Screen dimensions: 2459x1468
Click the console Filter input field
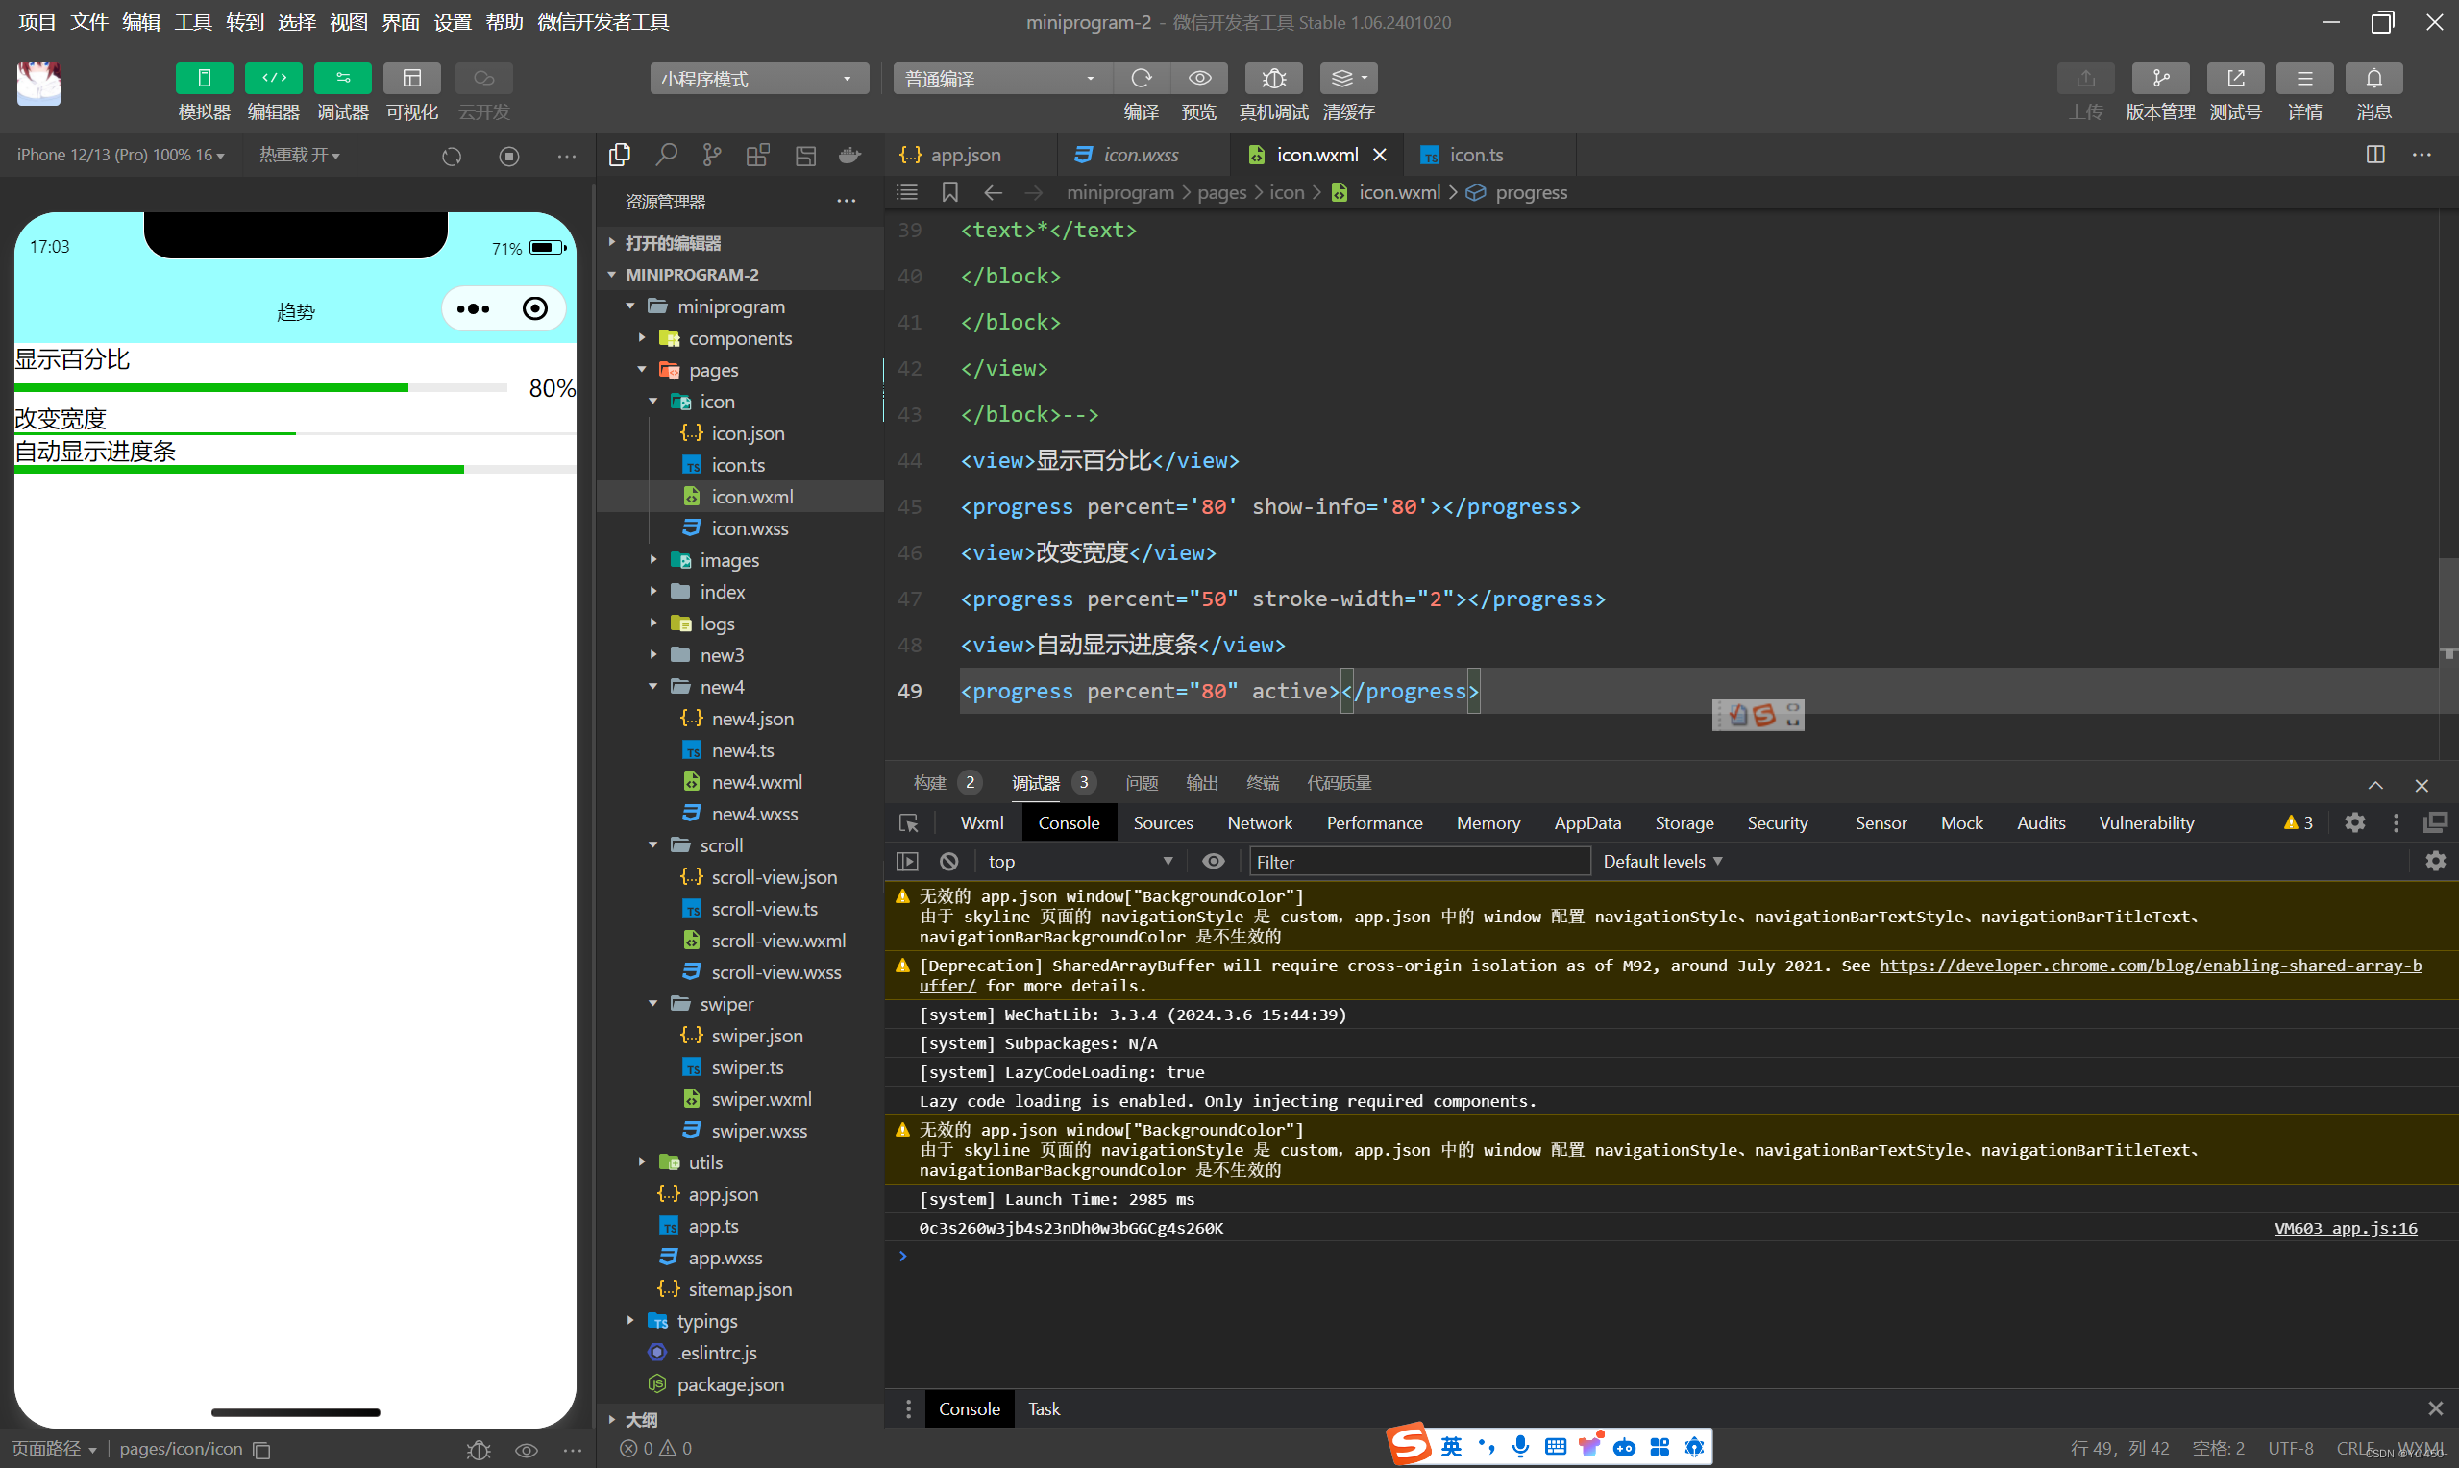pos(1418,862)
